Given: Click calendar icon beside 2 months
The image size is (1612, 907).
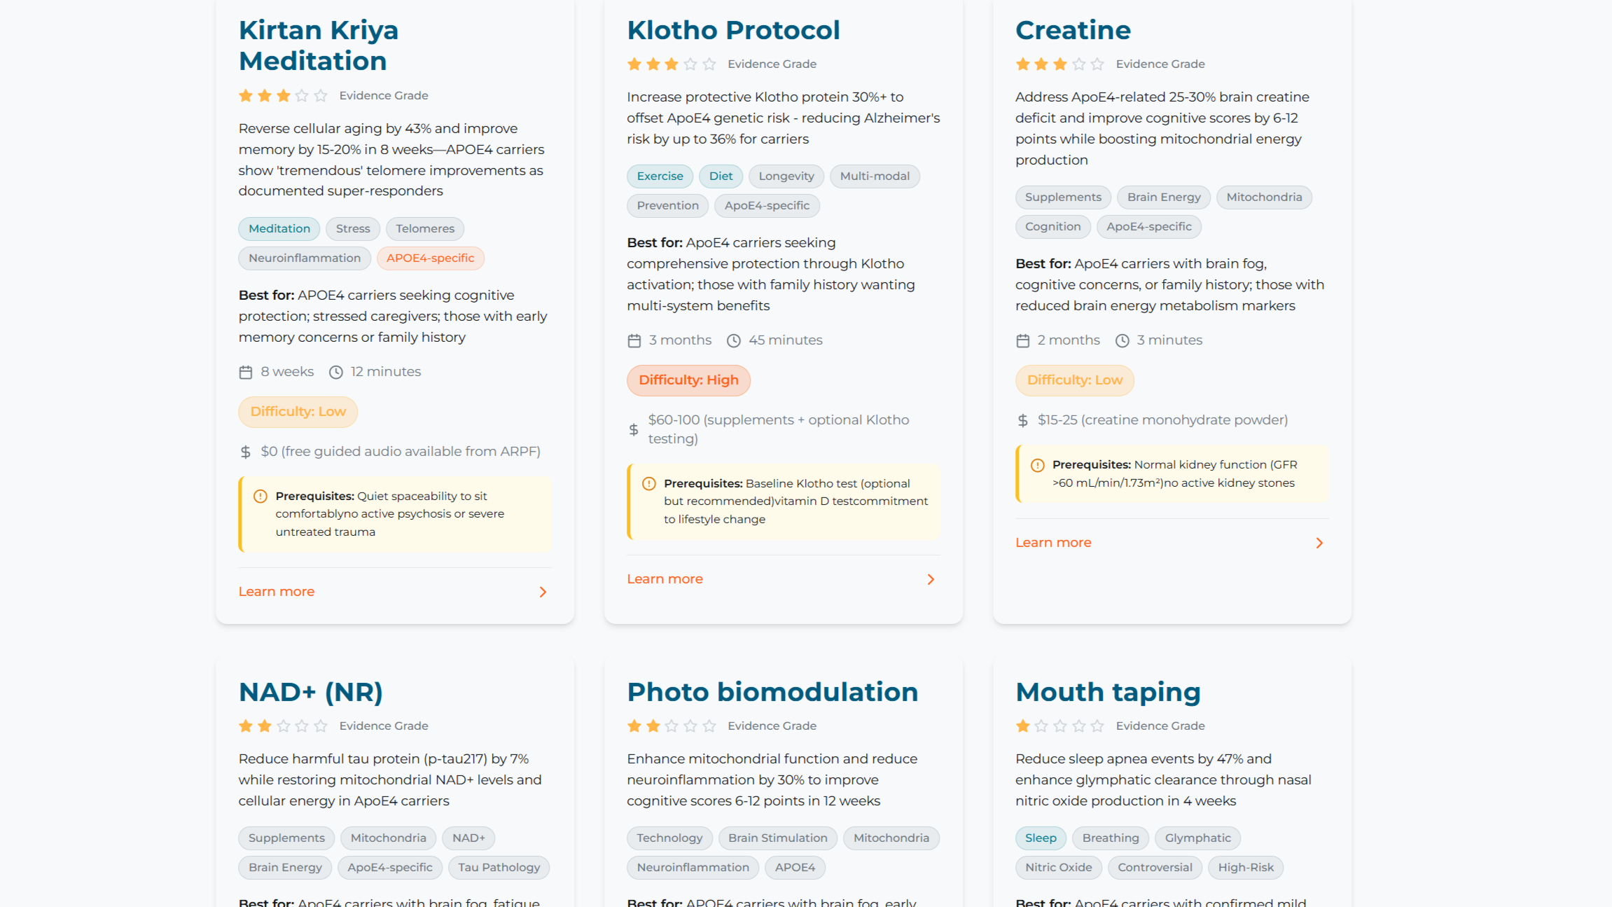Looking at the screenshot, I should click(x=1022, y=341).
